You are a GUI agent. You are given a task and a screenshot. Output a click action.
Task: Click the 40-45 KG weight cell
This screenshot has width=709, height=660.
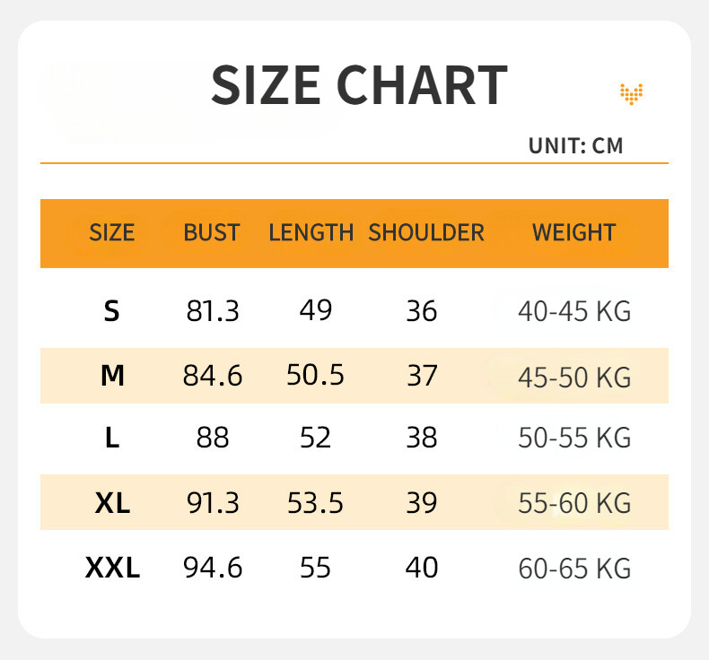click(574, 312)
